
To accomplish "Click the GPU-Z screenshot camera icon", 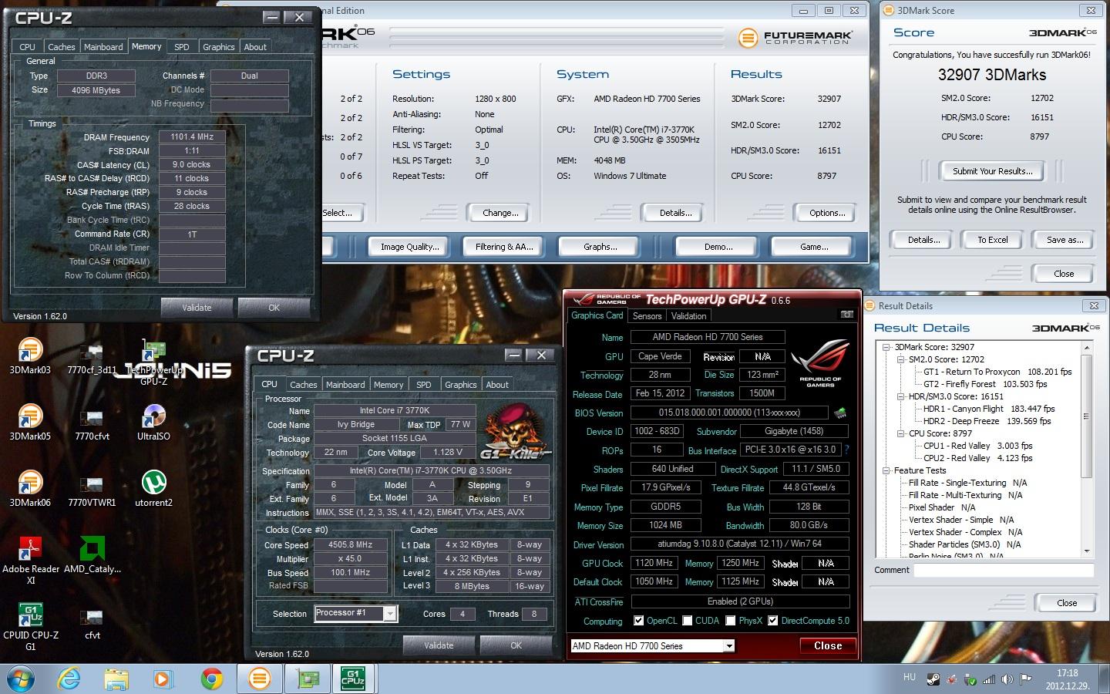I will [x=846, y=315].
